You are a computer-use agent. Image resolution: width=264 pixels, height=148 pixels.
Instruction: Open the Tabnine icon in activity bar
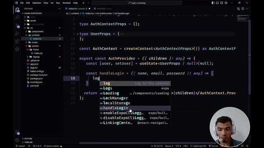(x=17, y=49)
